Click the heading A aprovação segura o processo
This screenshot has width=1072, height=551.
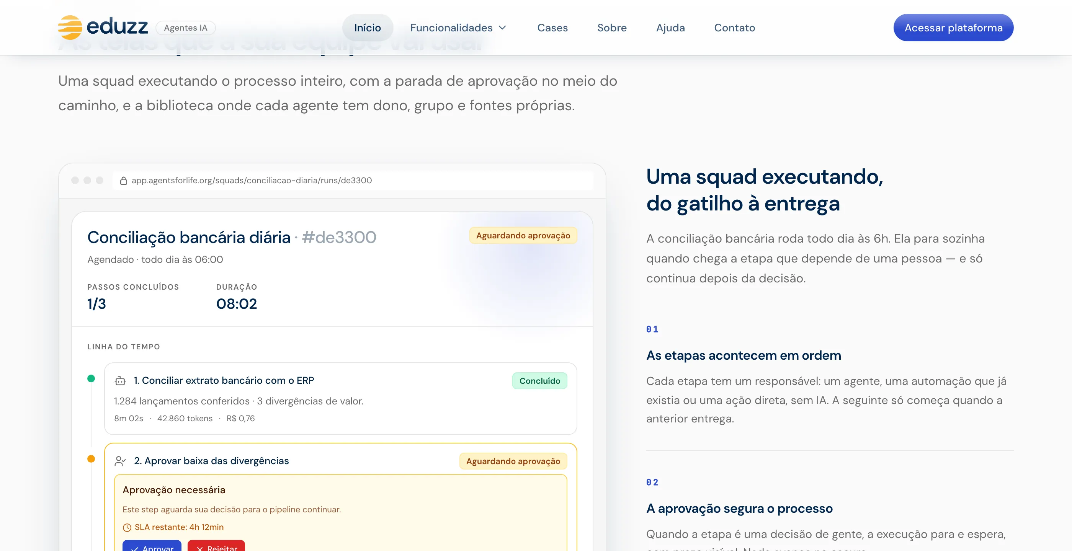coord(740,509)
